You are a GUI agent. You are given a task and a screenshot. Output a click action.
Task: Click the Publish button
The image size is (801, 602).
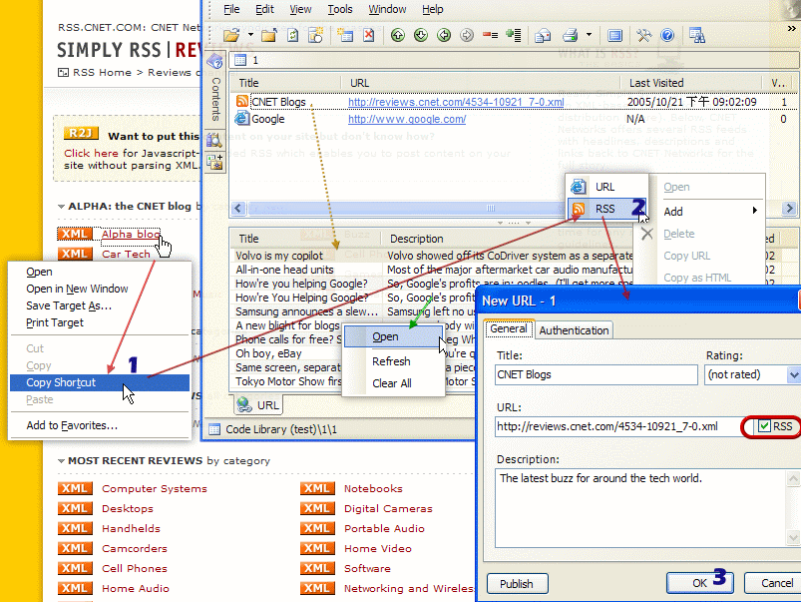click(517, 584)
